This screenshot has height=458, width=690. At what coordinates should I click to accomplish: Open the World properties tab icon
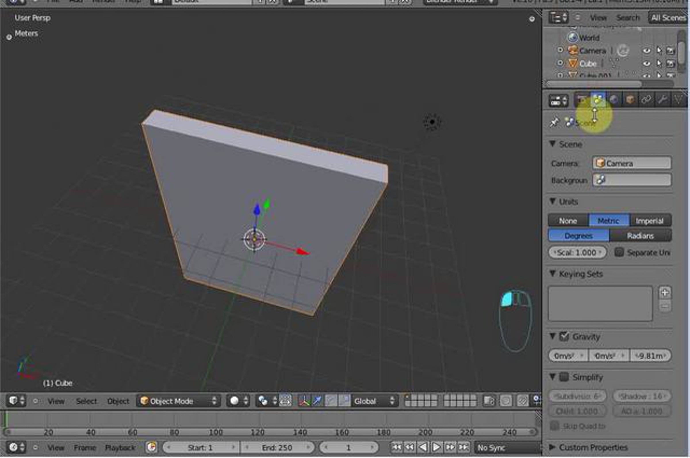[x=614, y=100]
